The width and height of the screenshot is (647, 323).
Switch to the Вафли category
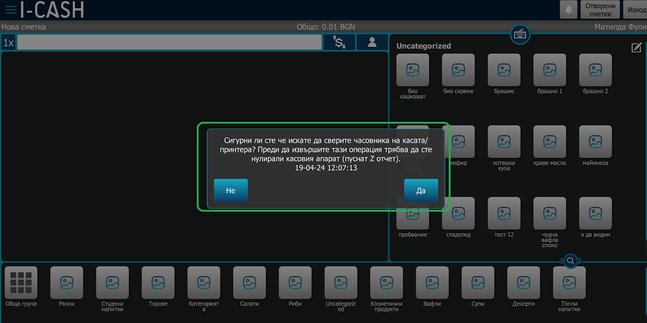(x=432, y=283)
